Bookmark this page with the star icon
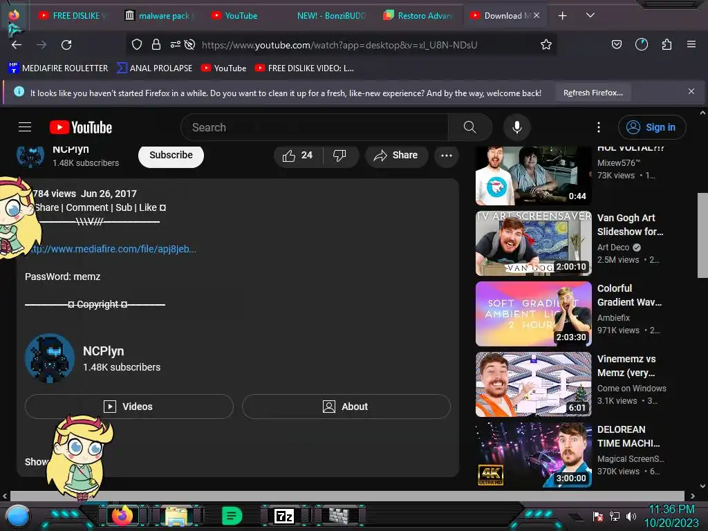The width and height of the screenshot is (708, 531). click(x=546, y=44)
